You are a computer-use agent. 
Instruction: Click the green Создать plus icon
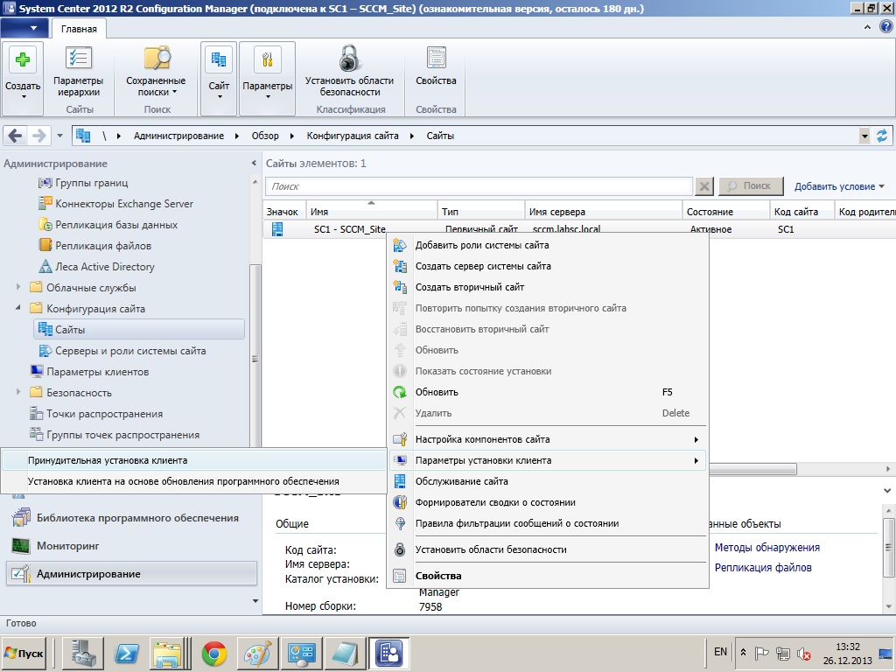pos(22,59)
